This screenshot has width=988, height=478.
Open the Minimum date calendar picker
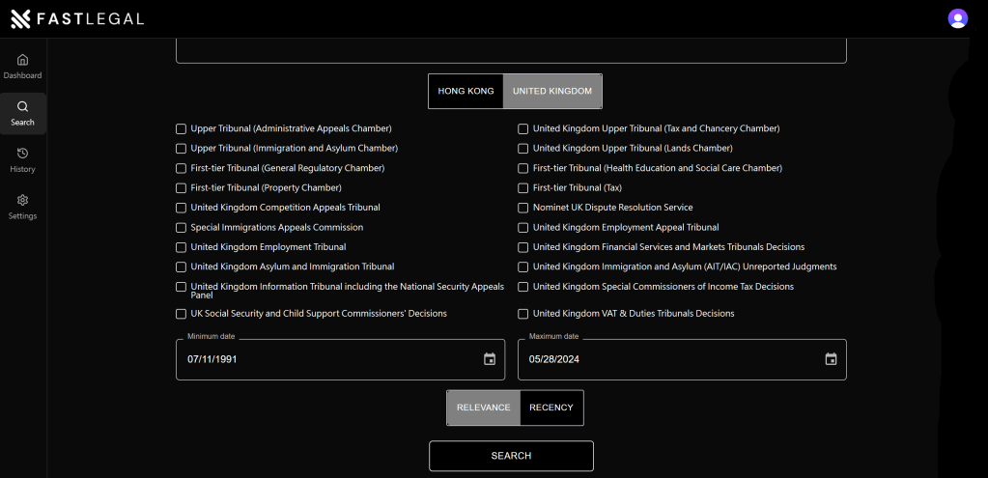490,359
